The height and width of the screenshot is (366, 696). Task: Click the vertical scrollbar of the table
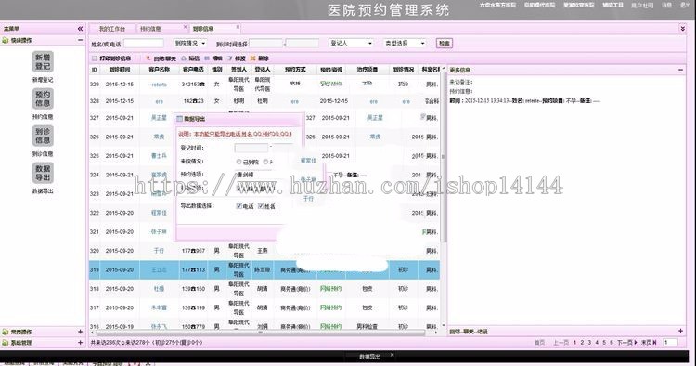coord(443,156)
